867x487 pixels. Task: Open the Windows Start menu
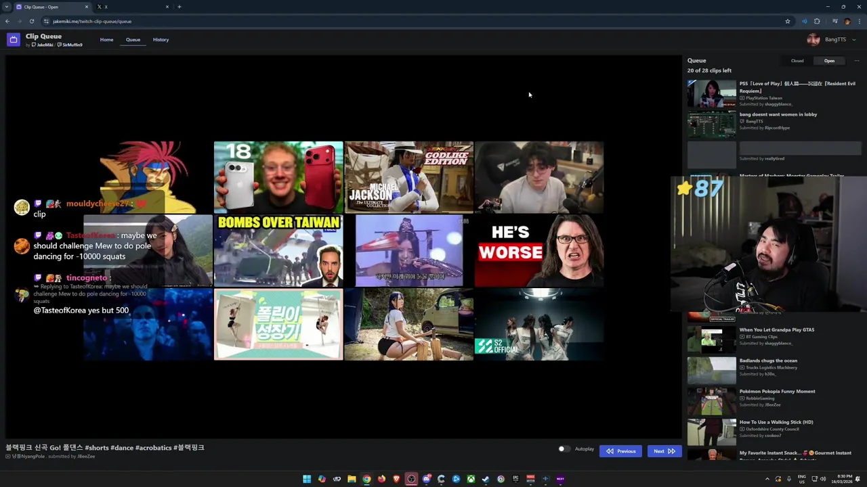pos(307,479)
